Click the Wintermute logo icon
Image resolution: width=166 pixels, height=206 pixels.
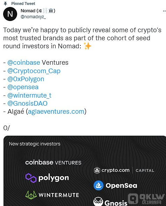pos(31,195)
